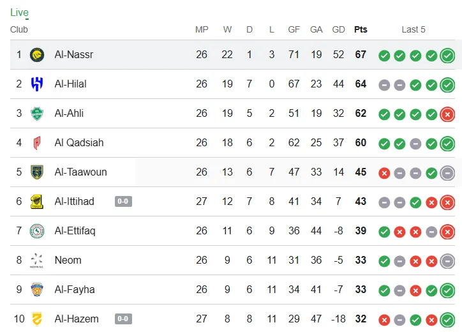Click the Al-Hazem club crest icon
This screenshot has width=462, height=332.
37,319
